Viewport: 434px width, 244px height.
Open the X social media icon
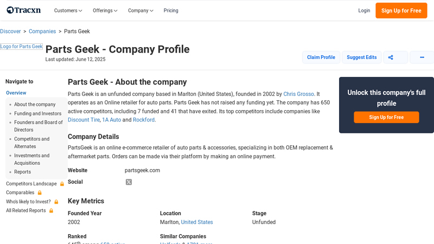pyautogui.click(x=129, y=182)
